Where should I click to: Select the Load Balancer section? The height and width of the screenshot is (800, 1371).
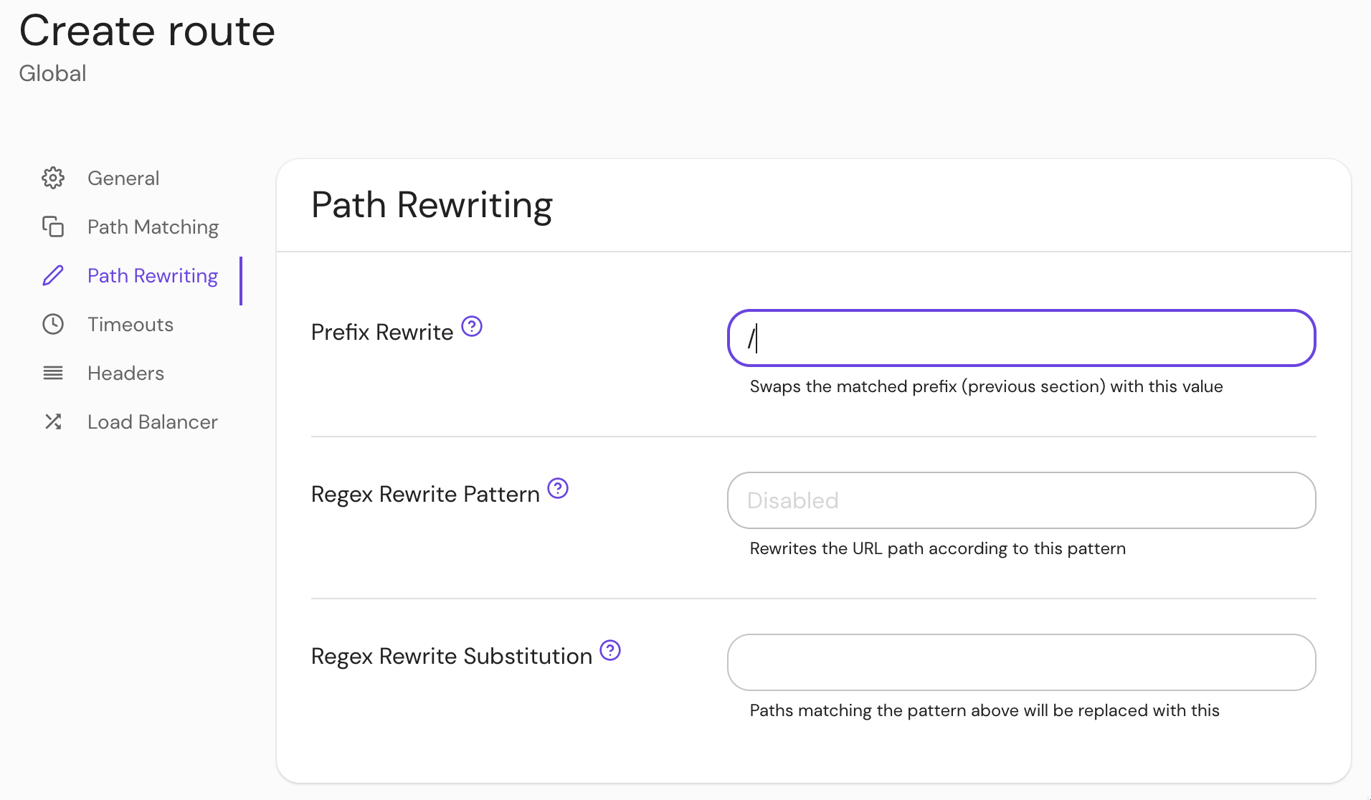pos(152,422)
